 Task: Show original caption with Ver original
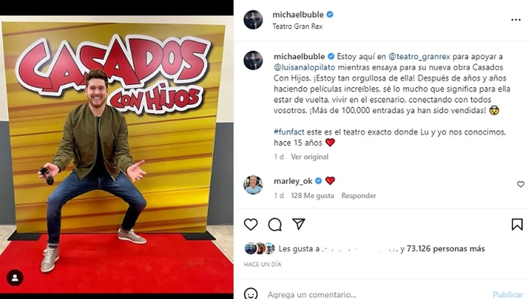(x=310, y=157)
